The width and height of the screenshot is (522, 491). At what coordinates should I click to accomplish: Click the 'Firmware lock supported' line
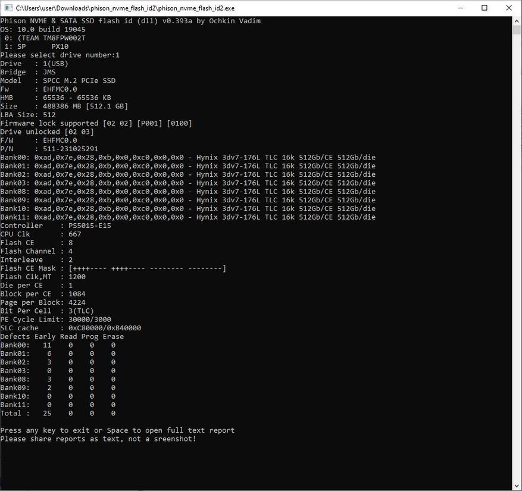pyautogui.click(x=96, y=123)
